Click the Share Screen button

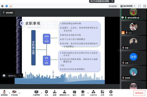[x=36, y=93]
